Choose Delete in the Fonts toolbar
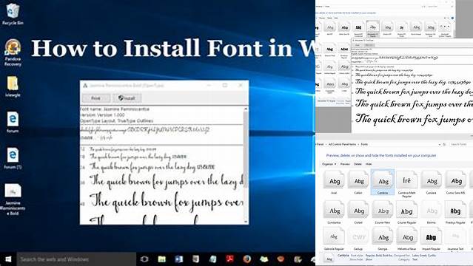The width and height of the screenshot is (473, 266). 358,164
